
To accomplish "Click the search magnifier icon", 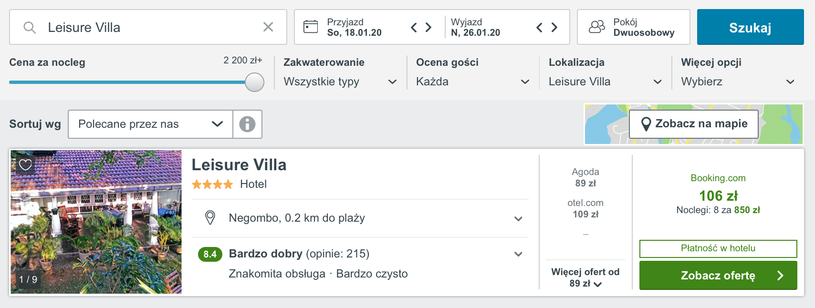I will tap(30, 28).
